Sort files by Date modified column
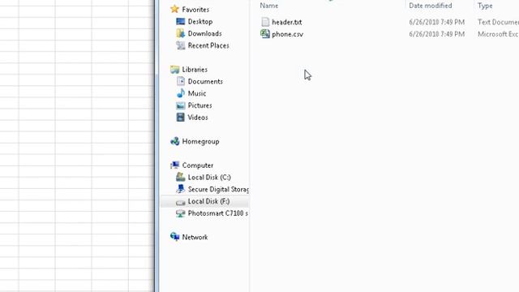Image resolution: width=519 pixels, height=292 pixels. point(431,6)
